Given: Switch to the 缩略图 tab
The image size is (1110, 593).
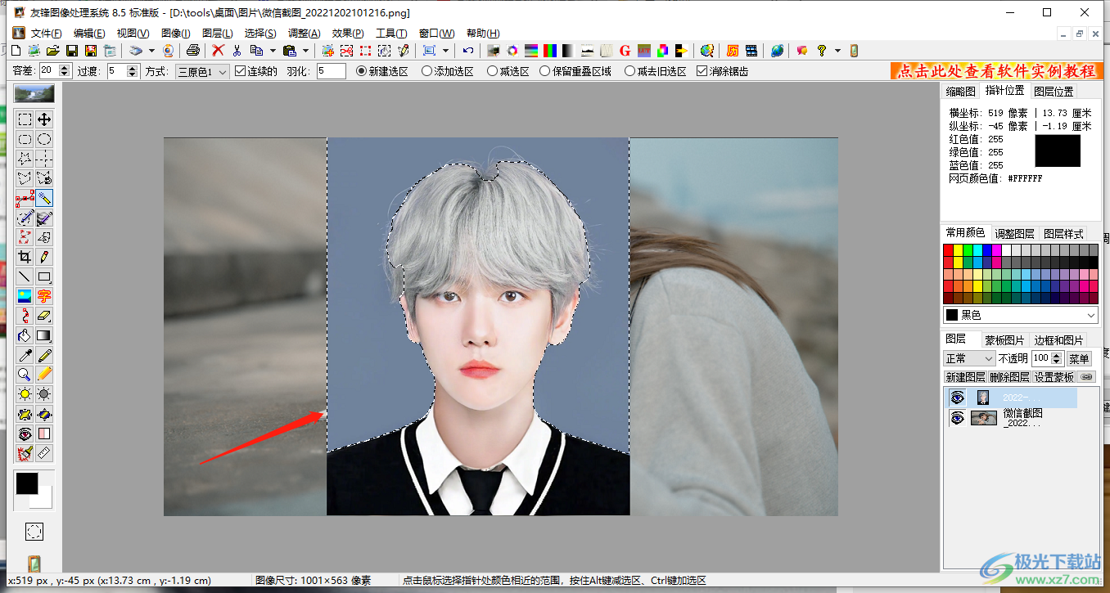Looking at the screenshot, I should pyautogui.click(x=961, y=91).
